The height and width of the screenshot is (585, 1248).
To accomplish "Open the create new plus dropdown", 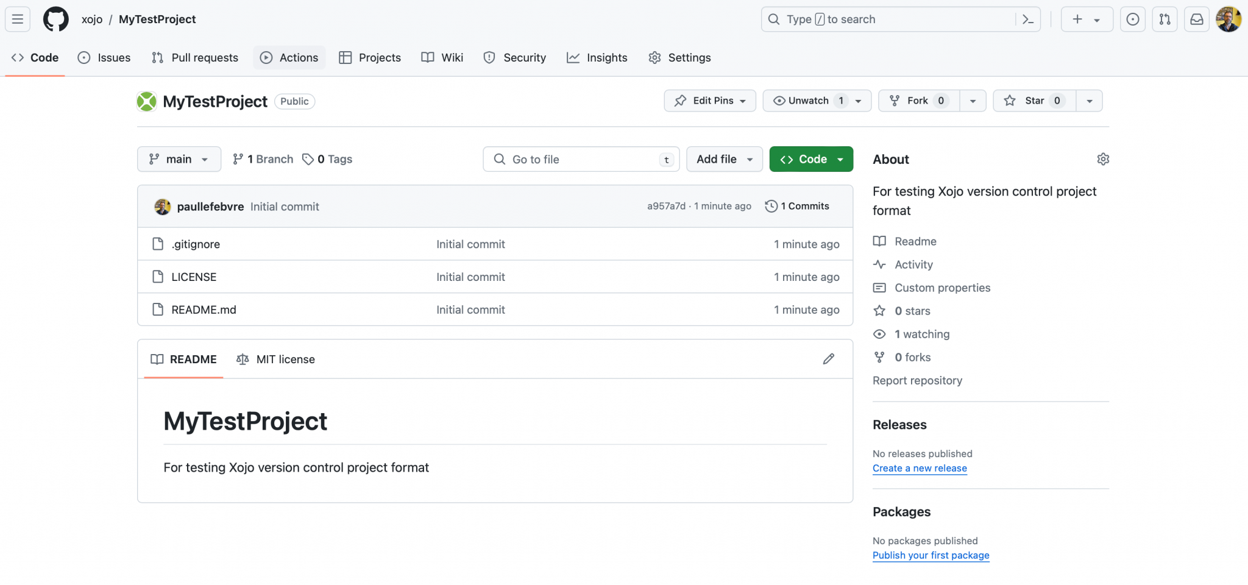I will click(x=1087, y=19).
